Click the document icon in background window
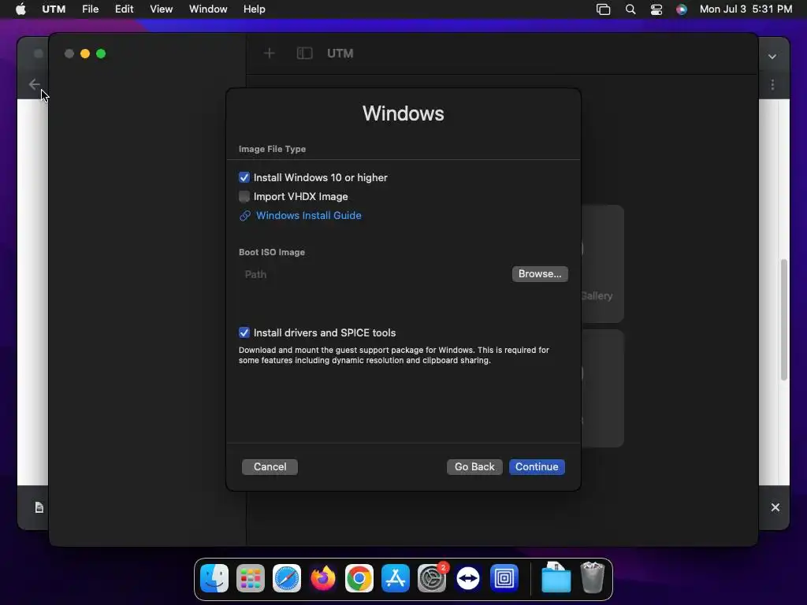The image size is (807, 605). [x=39, y=508]
